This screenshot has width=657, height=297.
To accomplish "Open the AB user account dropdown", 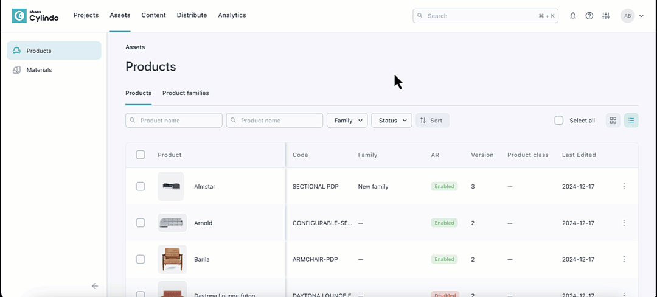I will point(632,16).
